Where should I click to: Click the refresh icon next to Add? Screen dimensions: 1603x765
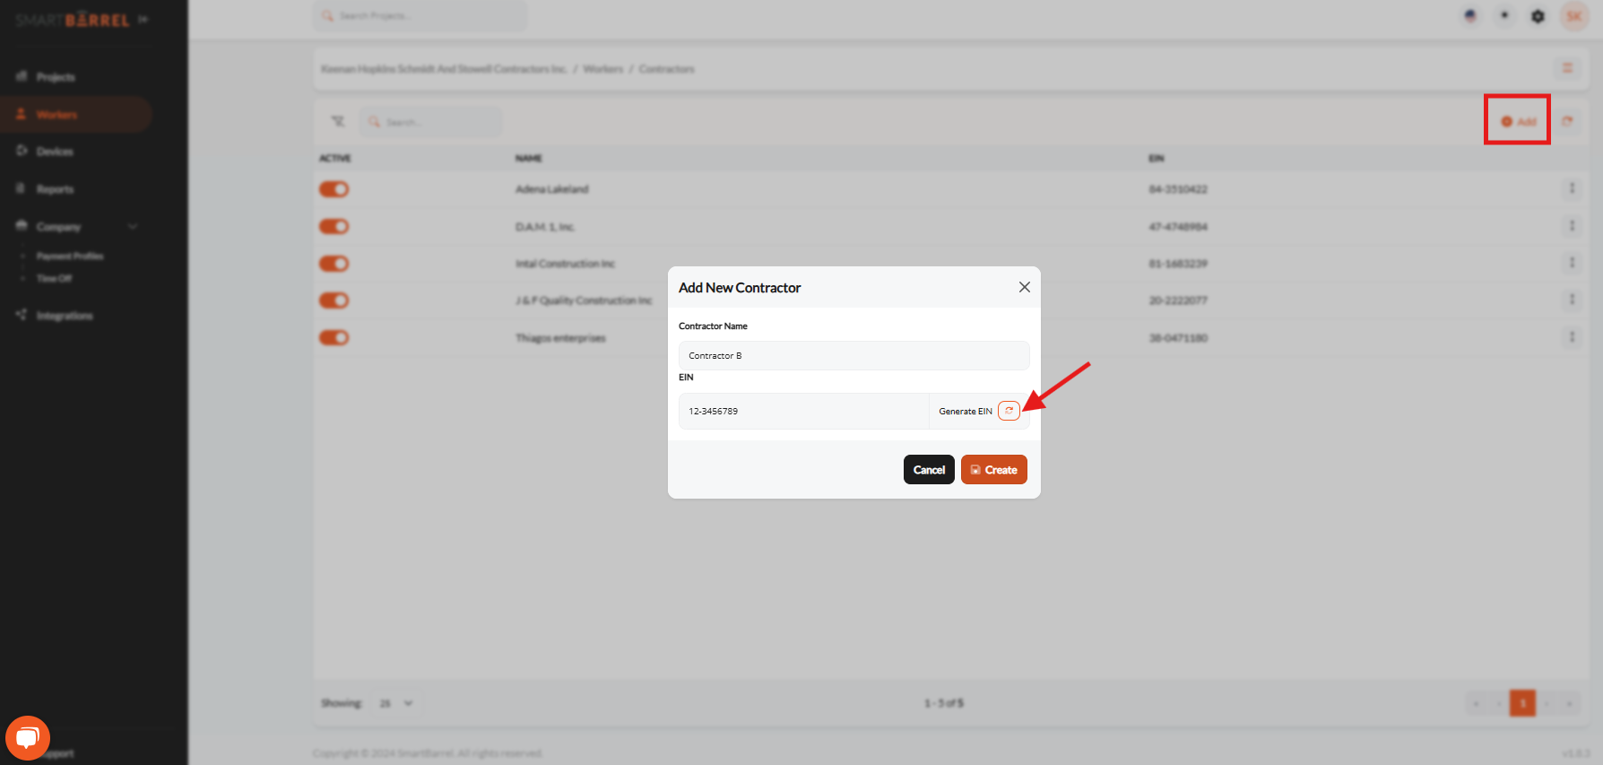click(1567, 121)
